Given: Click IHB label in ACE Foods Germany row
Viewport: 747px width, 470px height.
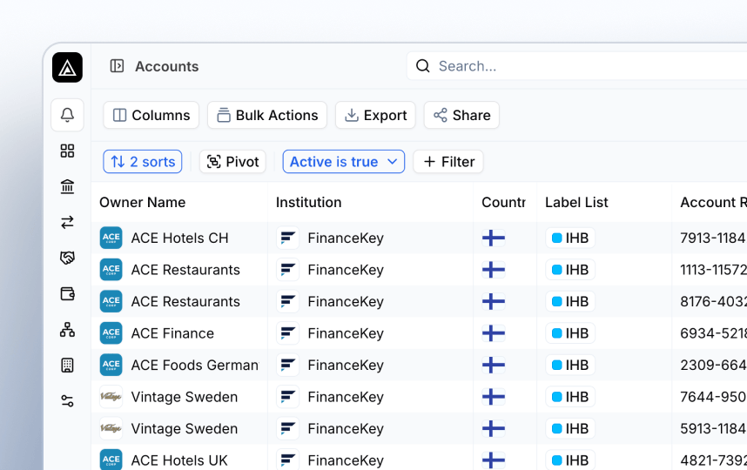Looking at the screenshot, I should pyautogui.click(x=570, y=365).
